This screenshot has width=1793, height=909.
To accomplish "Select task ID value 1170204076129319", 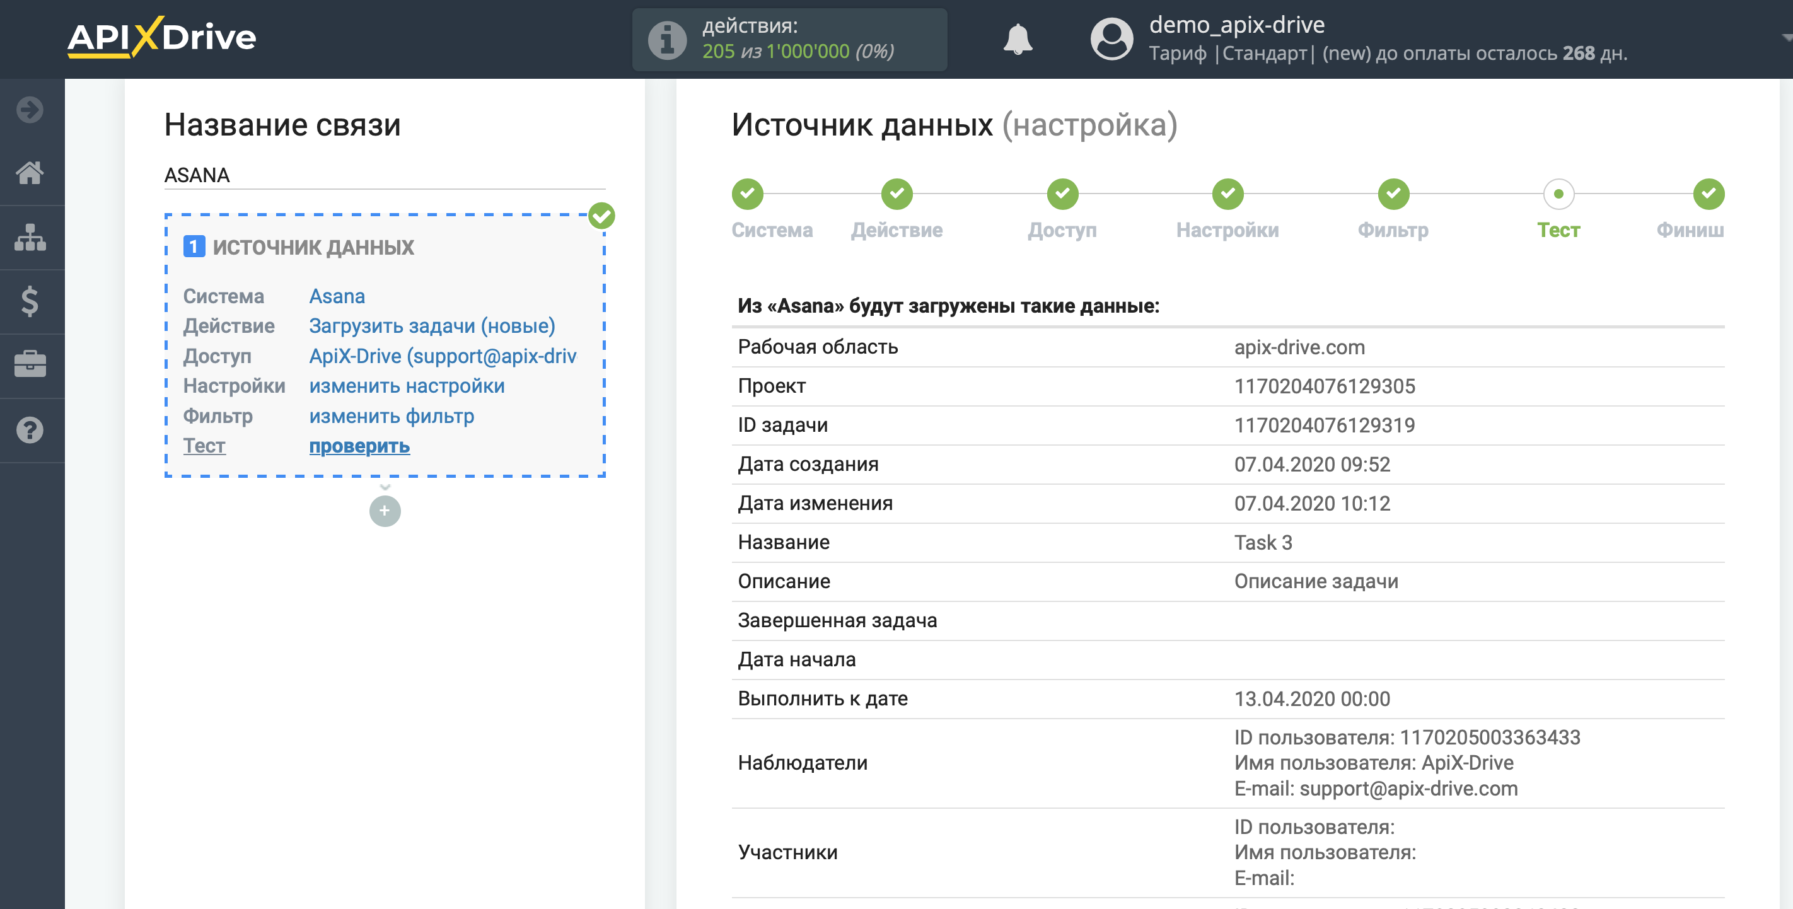I will 1325,425.
